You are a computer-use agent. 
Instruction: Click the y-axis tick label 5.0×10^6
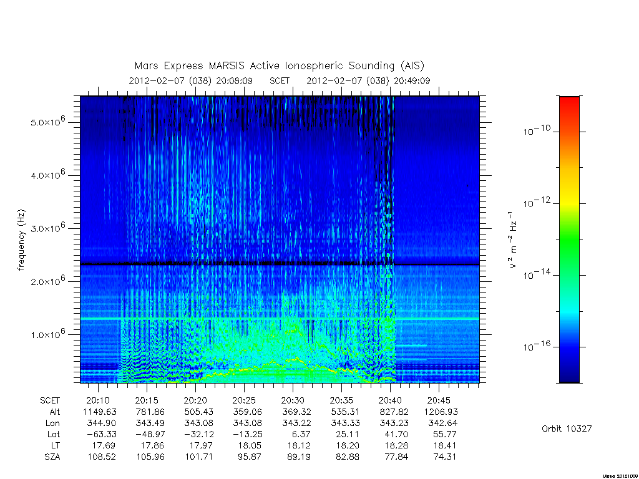click(47, 122)
